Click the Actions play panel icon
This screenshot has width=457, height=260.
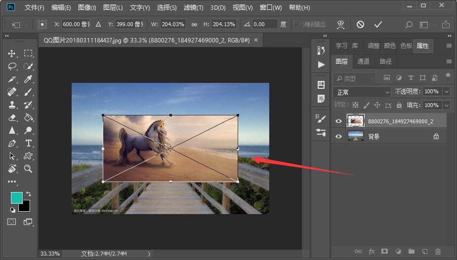321,64
